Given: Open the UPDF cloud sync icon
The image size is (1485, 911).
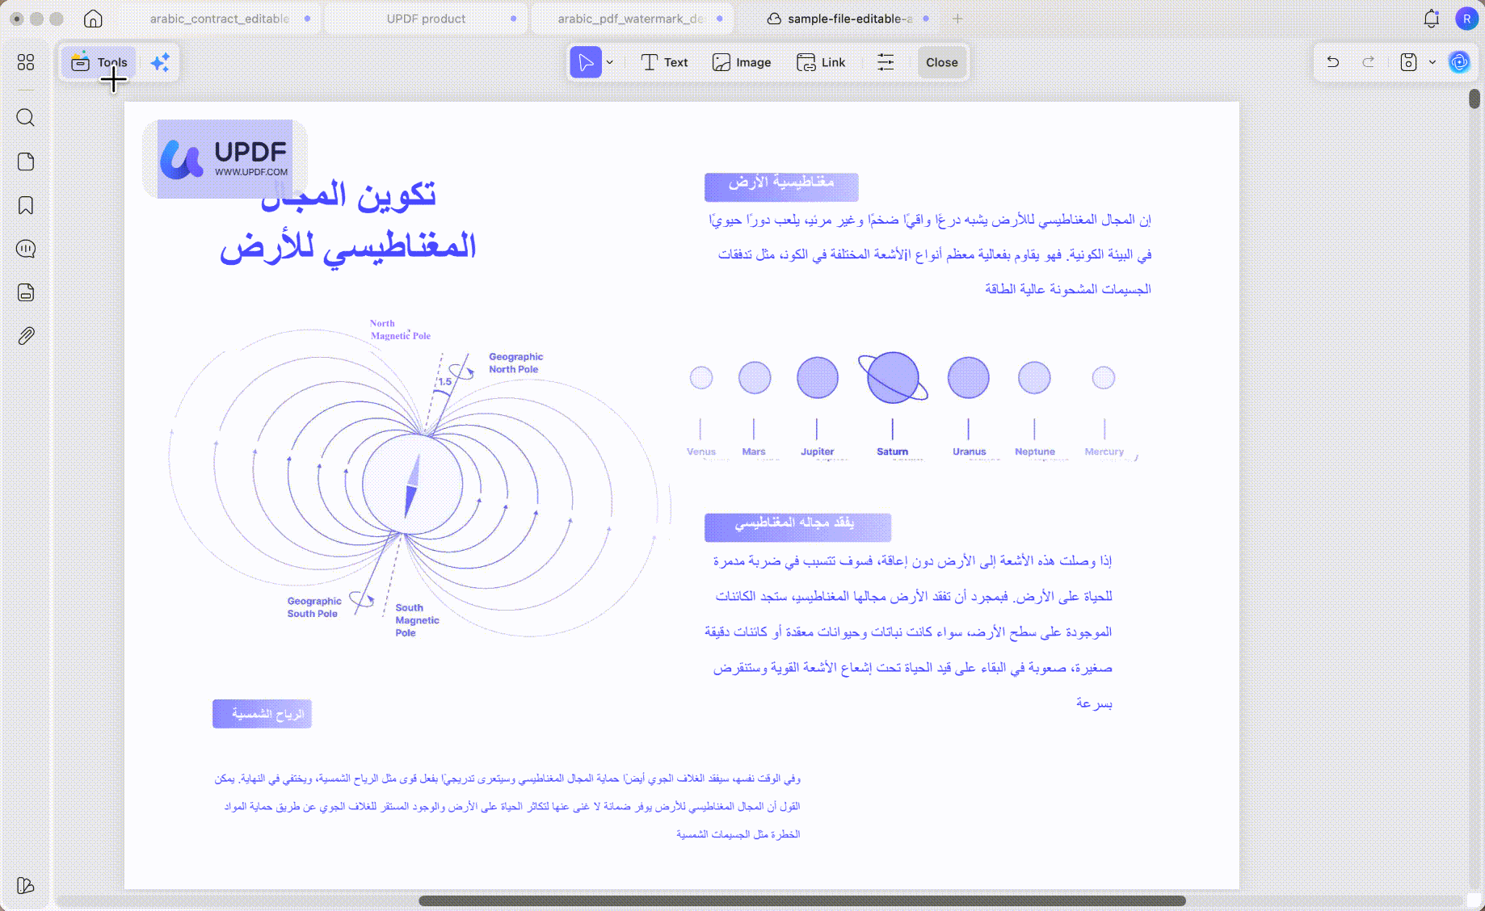Looking at the screenshot, I should click(x=1459, y=62).
